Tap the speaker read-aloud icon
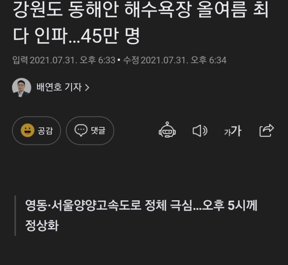The image size is (288, 265). (x=200, y=131)
